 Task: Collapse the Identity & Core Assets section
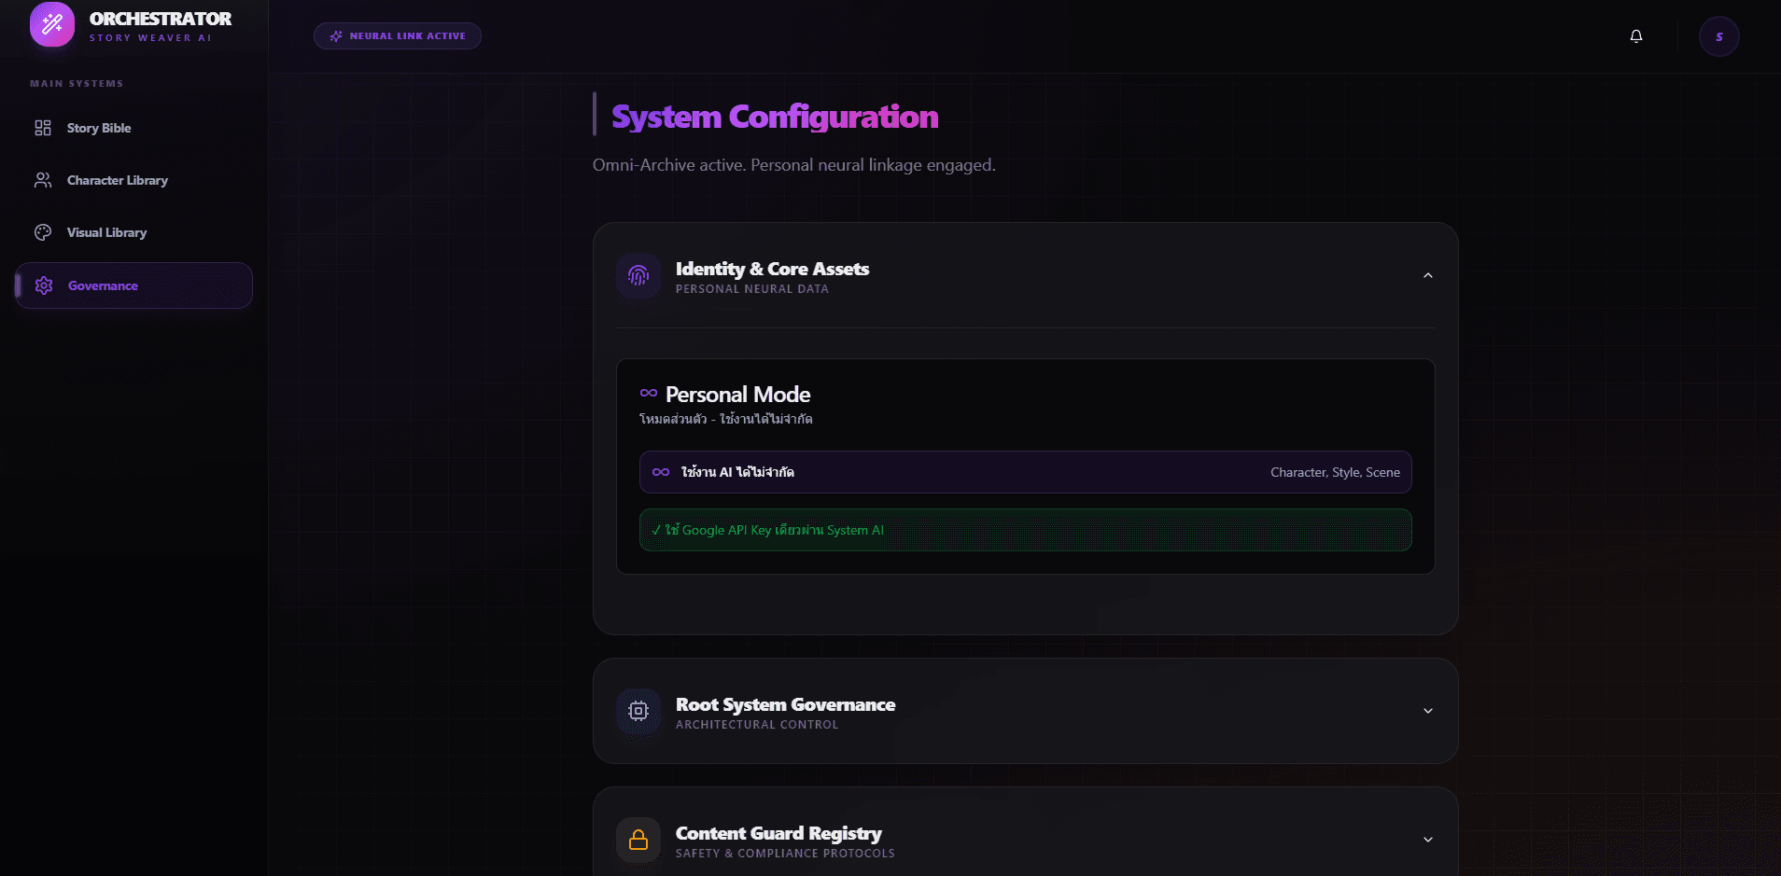[1427, 276]
